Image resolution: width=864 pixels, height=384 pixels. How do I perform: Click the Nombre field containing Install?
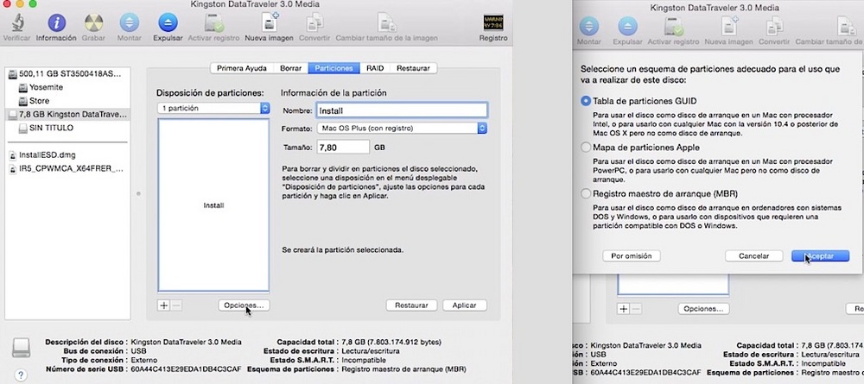click(x=402, y=110)
